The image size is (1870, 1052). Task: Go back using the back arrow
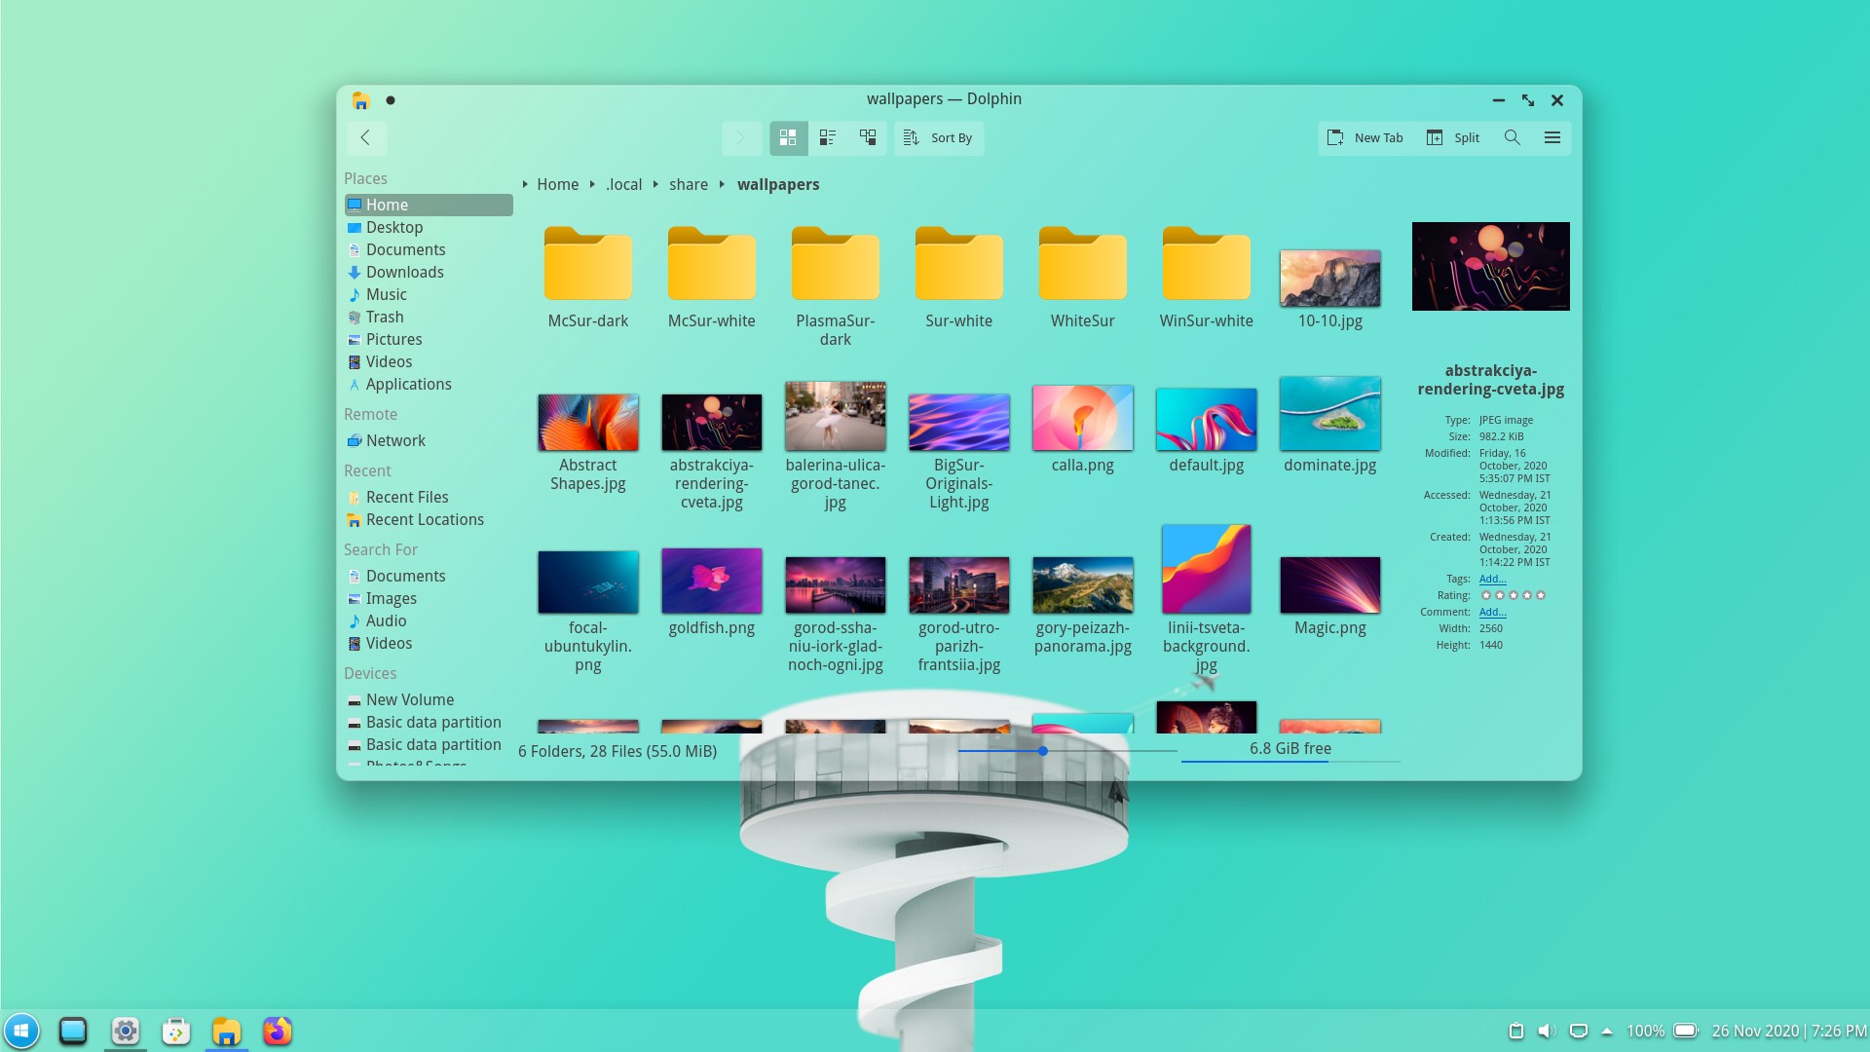point(366,137)
